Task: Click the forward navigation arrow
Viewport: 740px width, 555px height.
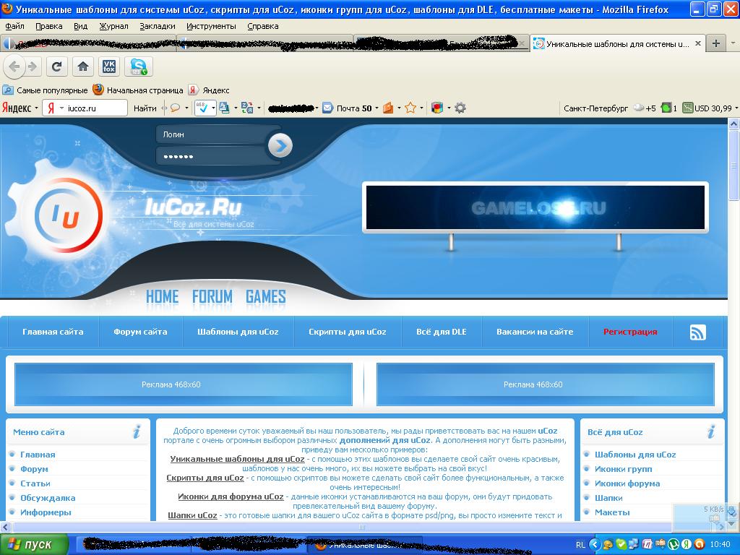Action: click(32, 66)
